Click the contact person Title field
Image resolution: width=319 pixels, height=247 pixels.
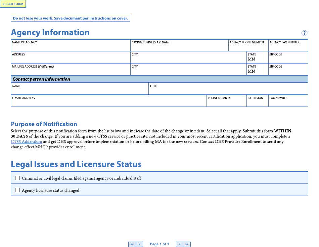click(x=228, y=91)
